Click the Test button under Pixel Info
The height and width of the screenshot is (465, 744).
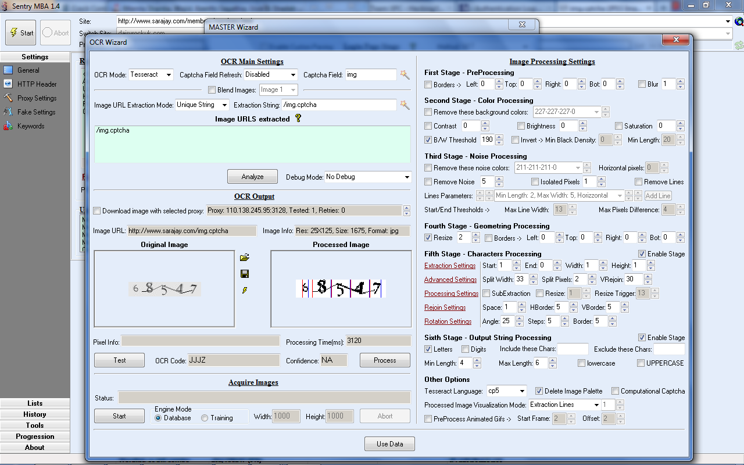pyautogui.click(x=120, y=360)
